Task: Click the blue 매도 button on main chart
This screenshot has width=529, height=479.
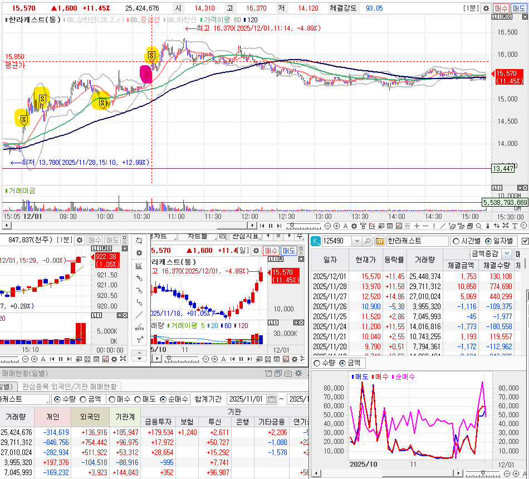Action: 519,8
